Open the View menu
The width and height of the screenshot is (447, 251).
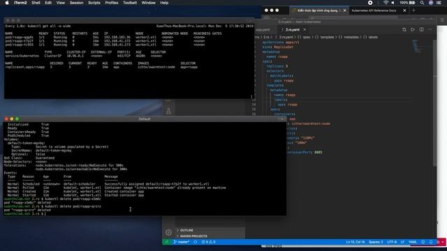61,3
